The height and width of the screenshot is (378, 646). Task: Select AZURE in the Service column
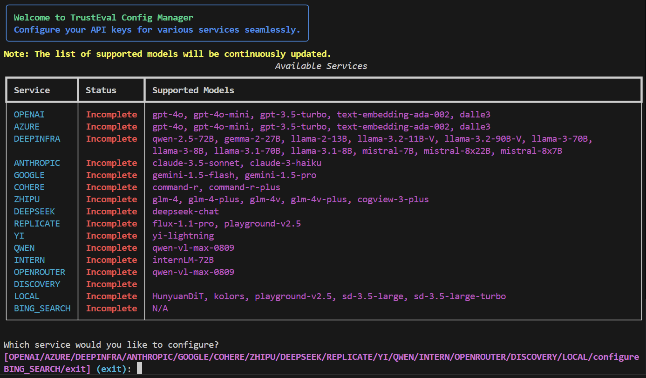coord(27,127)
